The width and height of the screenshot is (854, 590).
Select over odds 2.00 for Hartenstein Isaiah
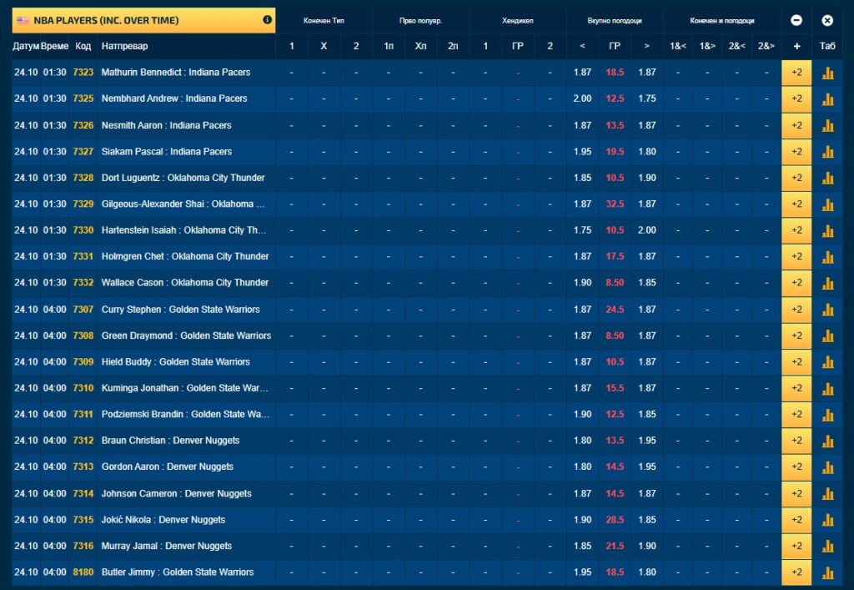(x=647, y=230)
